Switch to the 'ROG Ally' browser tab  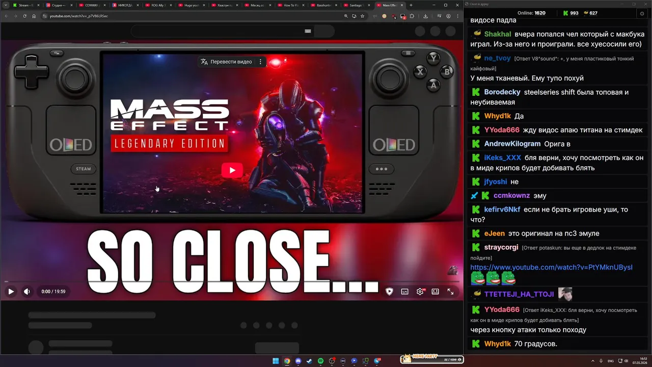(x=157, y=5)
